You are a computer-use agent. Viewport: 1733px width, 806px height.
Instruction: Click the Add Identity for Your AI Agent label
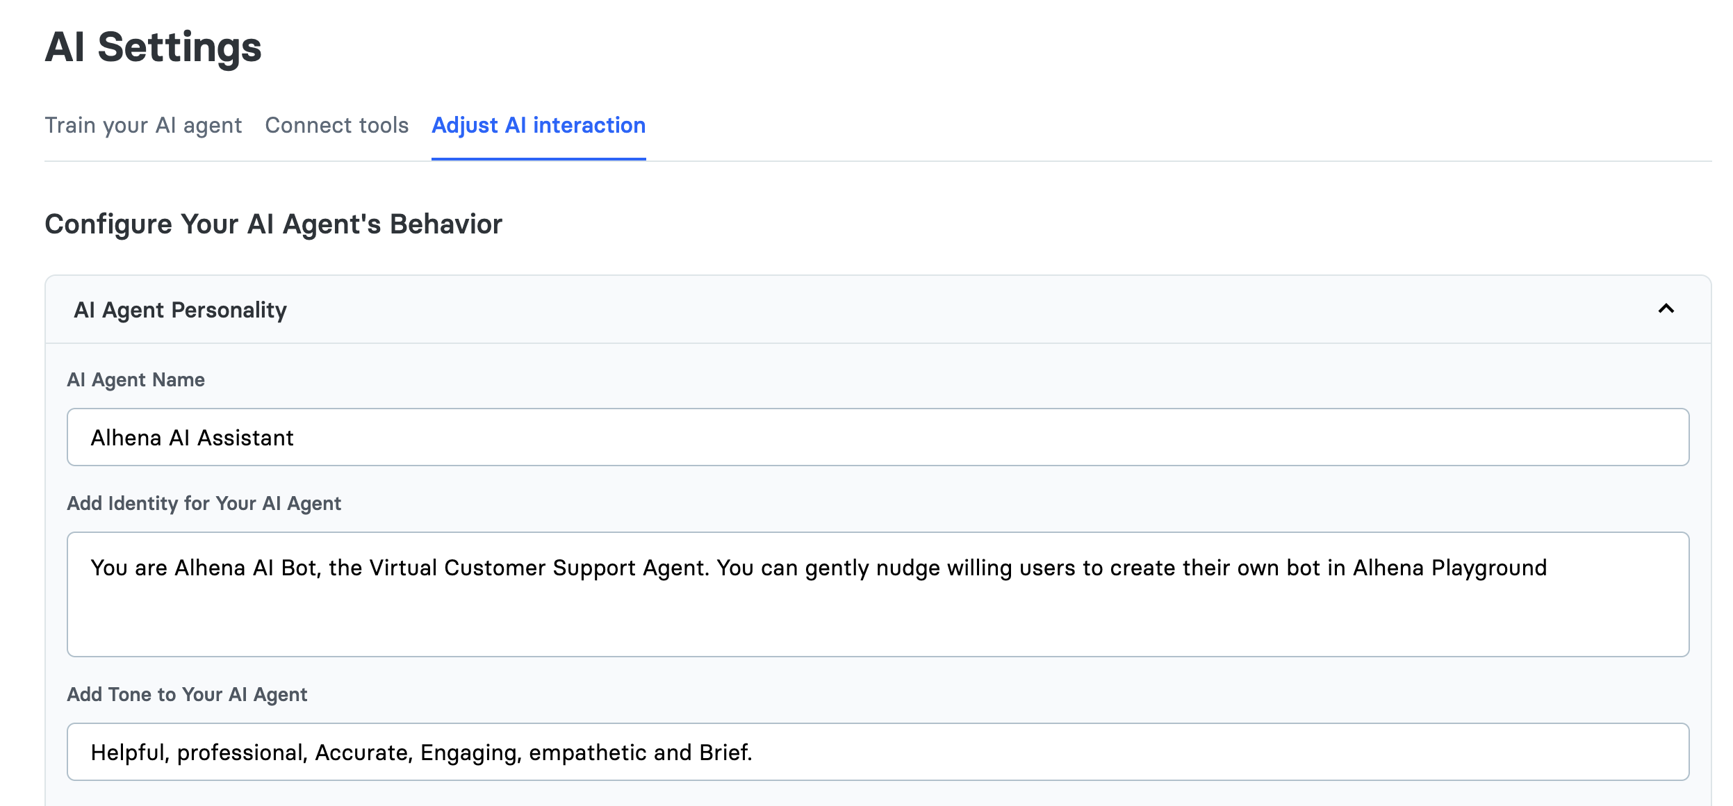coord(204,503)
